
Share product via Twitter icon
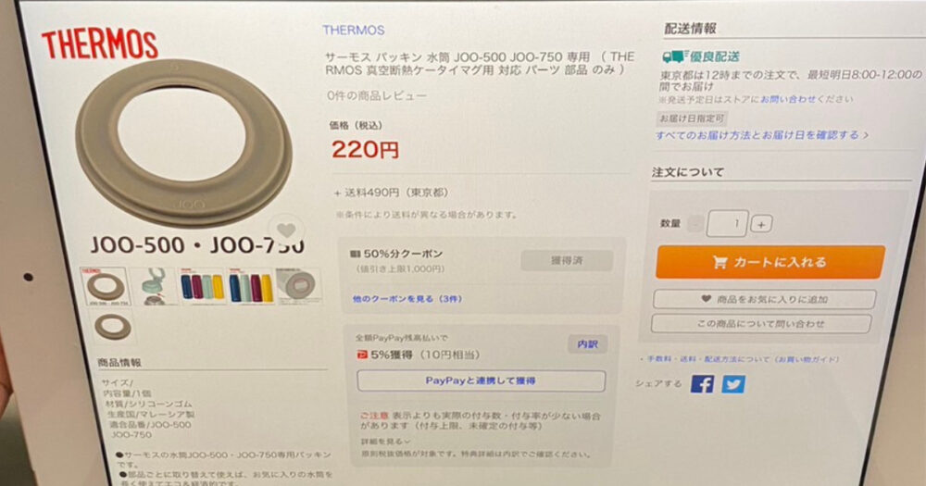pos(732,384)
